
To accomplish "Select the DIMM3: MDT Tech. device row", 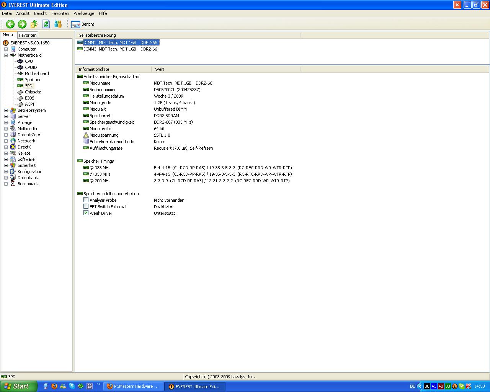I will point(117,49).
